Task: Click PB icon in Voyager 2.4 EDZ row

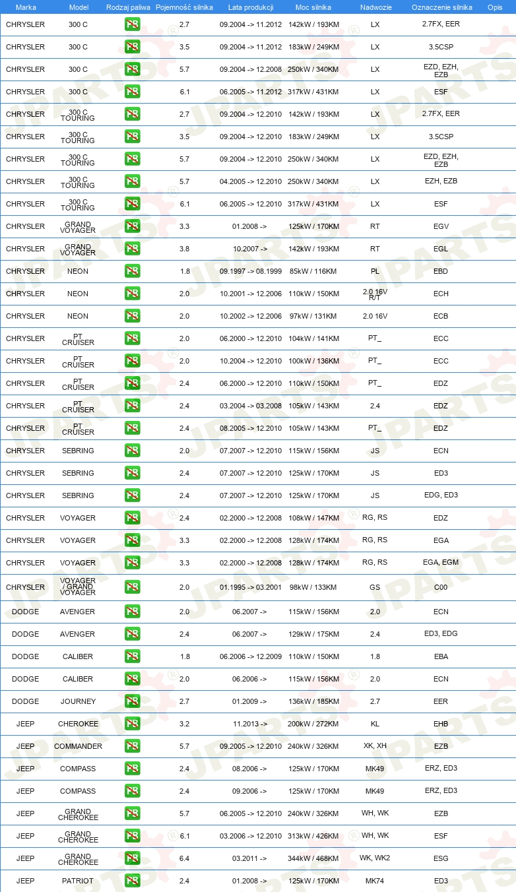Action: click(x=132, y=518)
